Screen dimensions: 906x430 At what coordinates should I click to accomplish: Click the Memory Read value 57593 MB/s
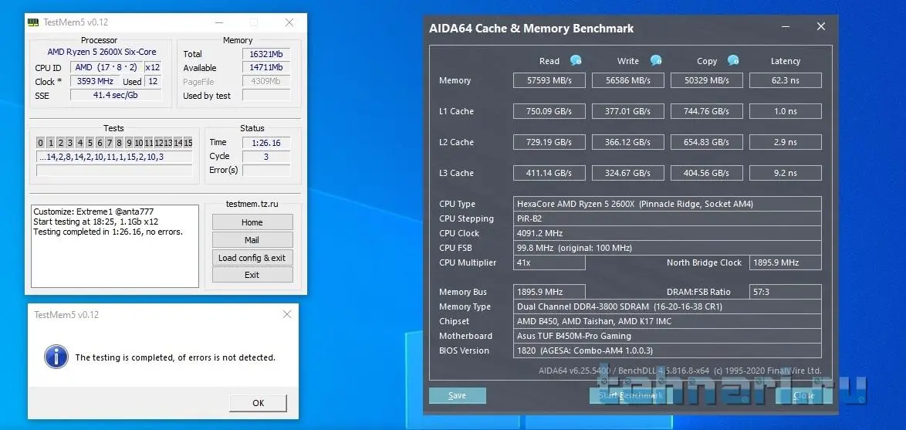pos(549,80)
